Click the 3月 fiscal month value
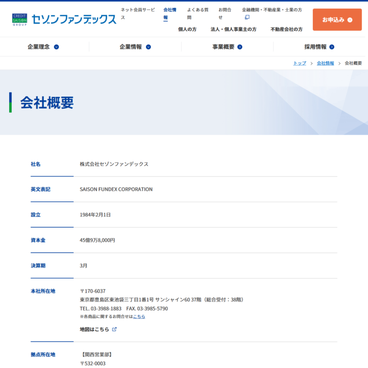The image size is (368, 368). (x=83, y=266)
